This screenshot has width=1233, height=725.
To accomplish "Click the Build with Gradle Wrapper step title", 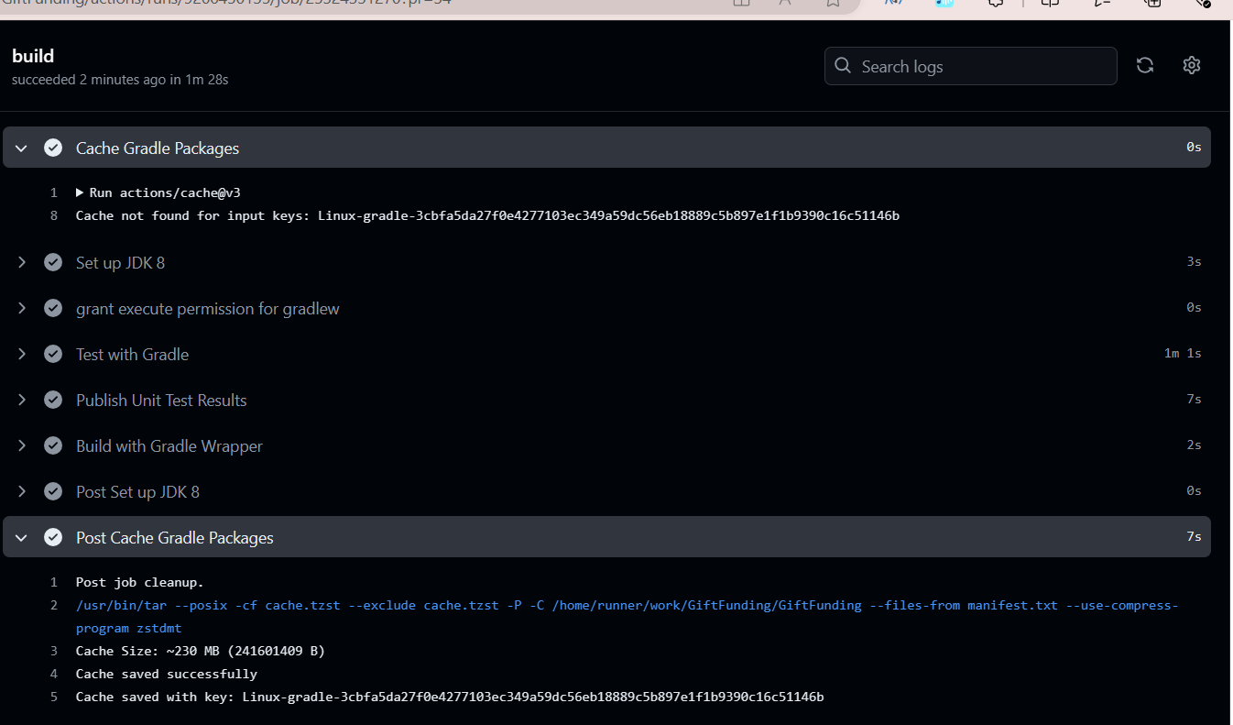I will 169,446.
